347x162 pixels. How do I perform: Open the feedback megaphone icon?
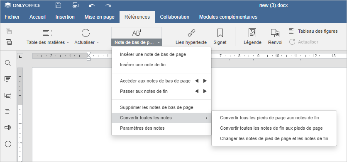pos(8,127)
